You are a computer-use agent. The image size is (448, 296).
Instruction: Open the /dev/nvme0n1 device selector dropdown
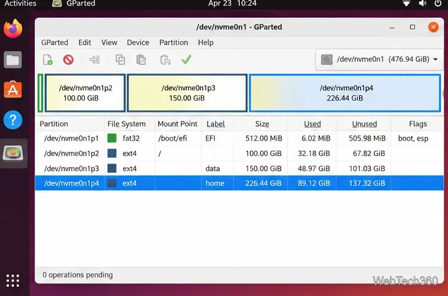click(379, 59)
